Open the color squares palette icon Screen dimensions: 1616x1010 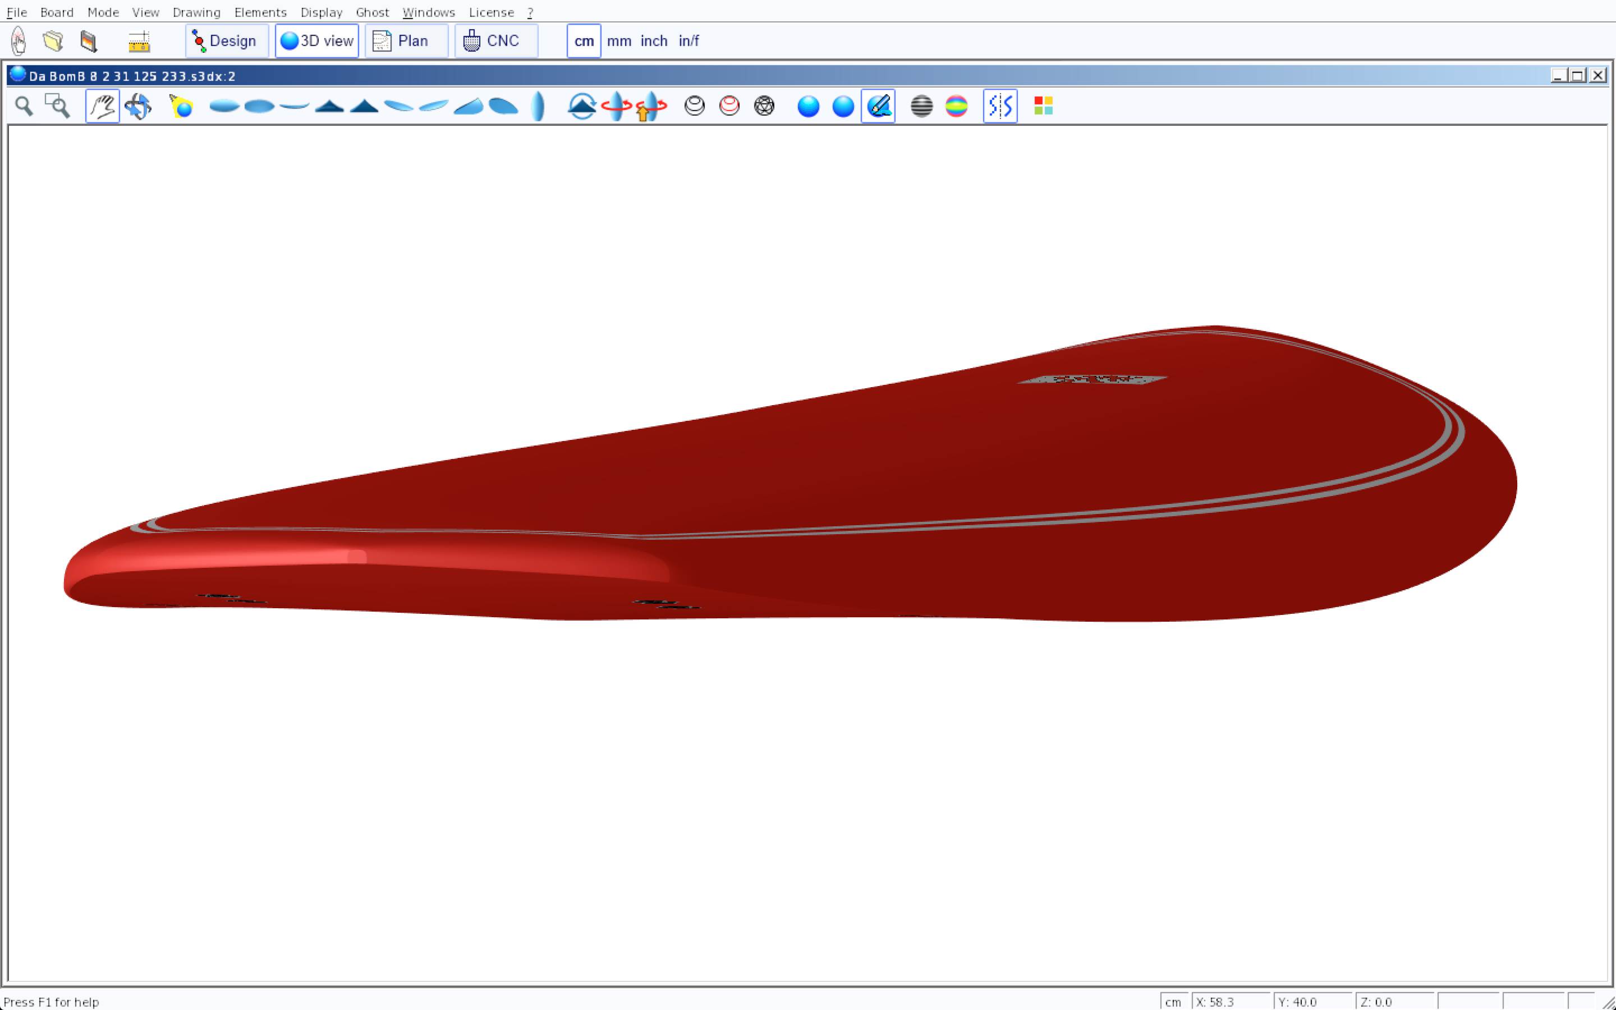click(1043, 106)
